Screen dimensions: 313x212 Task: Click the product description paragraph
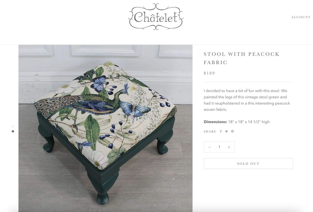point(247,100)
